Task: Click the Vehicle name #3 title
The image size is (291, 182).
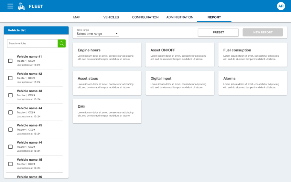Action: click(x=29, y=91)
